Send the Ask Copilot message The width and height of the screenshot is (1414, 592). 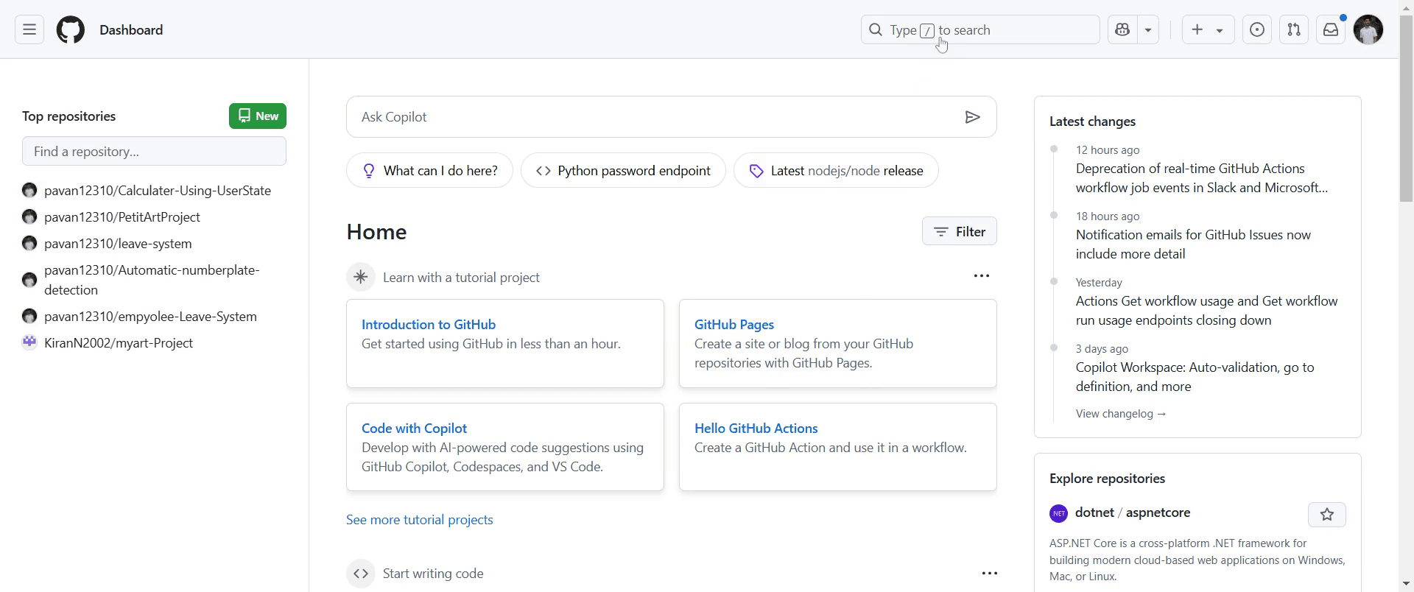pyautogui.click(x=972, y=117)
